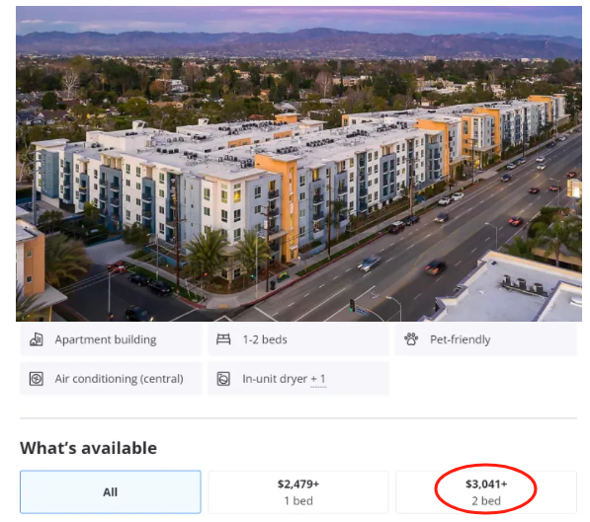Click the 'Apartment building' label text
Screen dimensions: 590x522
click(106, 339)
